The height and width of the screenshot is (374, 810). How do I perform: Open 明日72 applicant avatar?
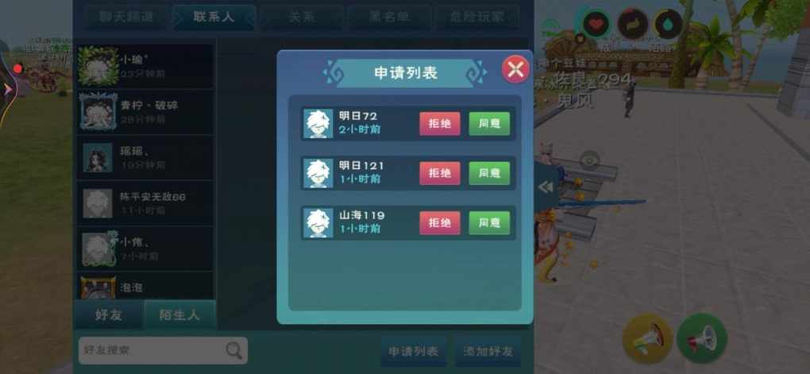pyautogui.click(x=318, y=123)
